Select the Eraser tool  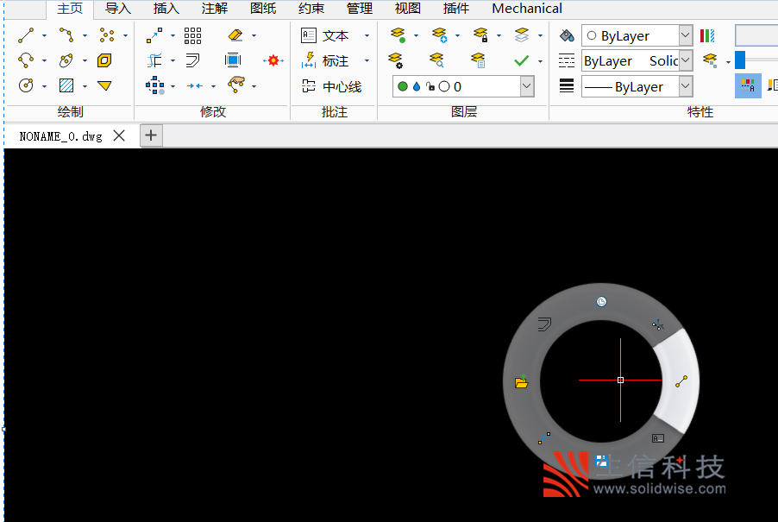[x=235, y=35]
